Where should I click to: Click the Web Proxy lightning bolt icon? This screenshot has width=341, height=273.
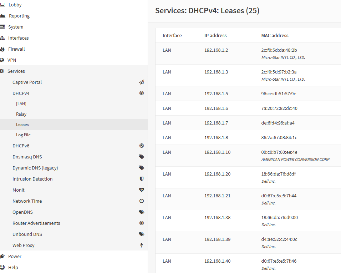(142, 245)
